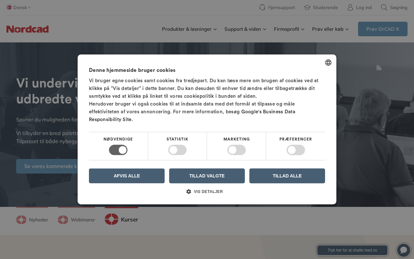Toggle the Nødvendige cookies switch

[118, 150]
